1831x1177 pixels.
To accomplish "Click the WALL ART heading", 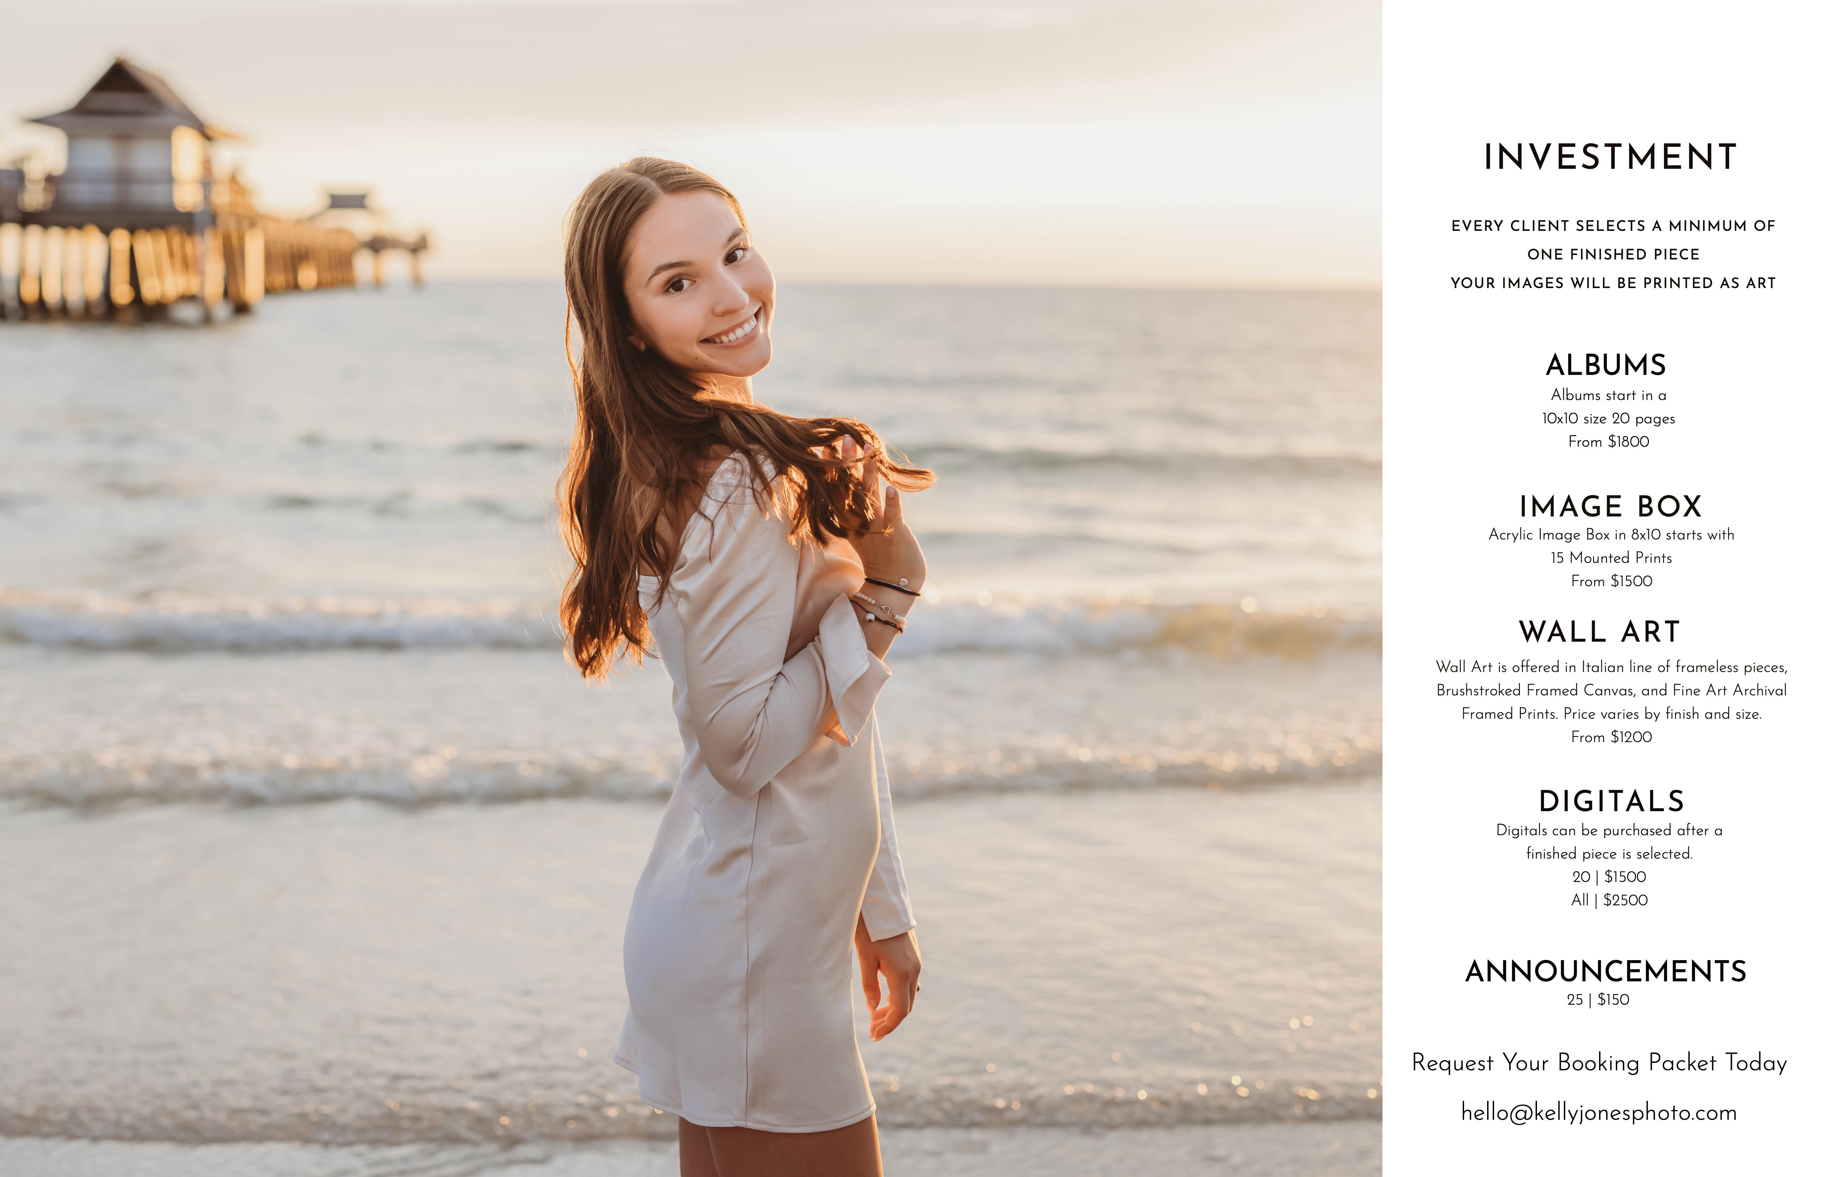I will (1599, 632).
